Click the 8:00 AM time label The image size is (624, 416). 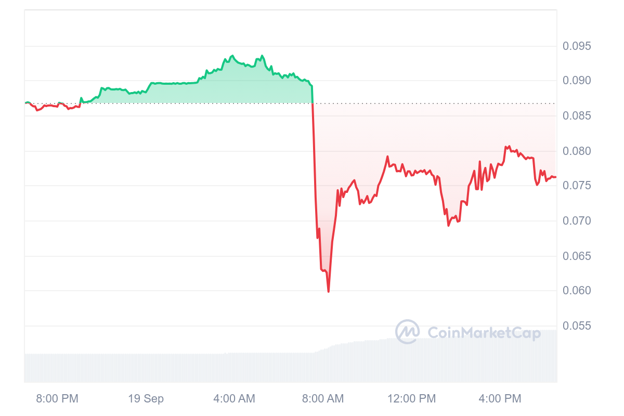point(322,399)
